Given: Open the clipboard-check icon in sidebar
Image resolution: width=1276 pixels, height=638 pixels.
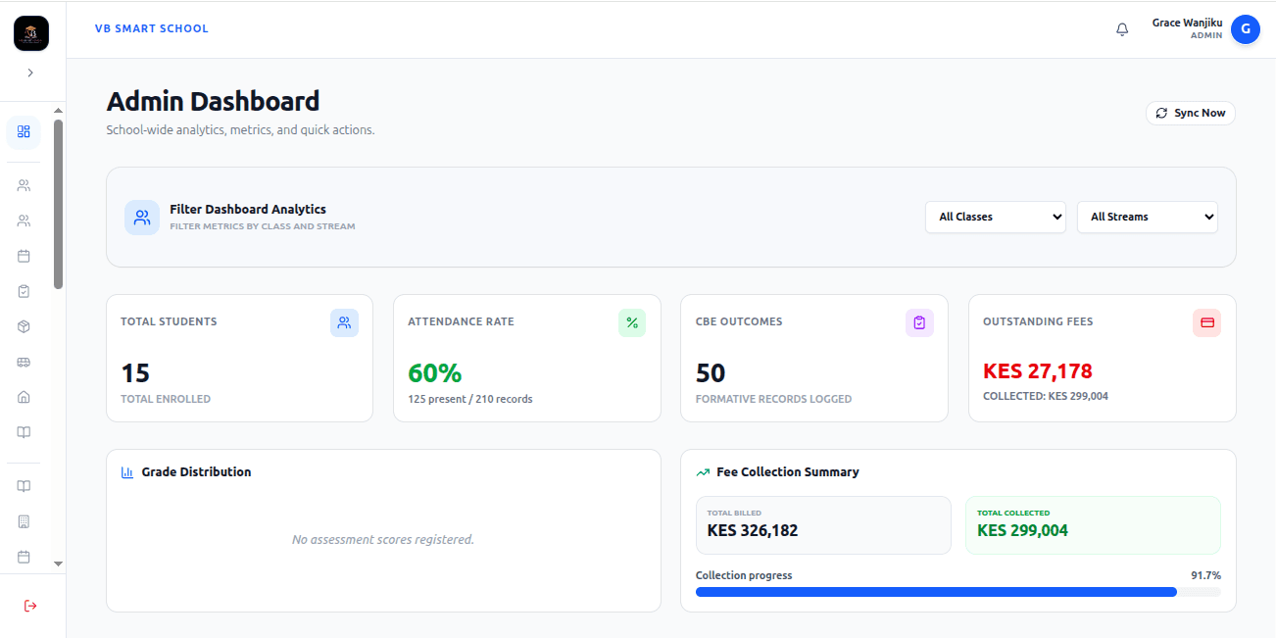Looking at the screenshot, I should click(24, 291).
